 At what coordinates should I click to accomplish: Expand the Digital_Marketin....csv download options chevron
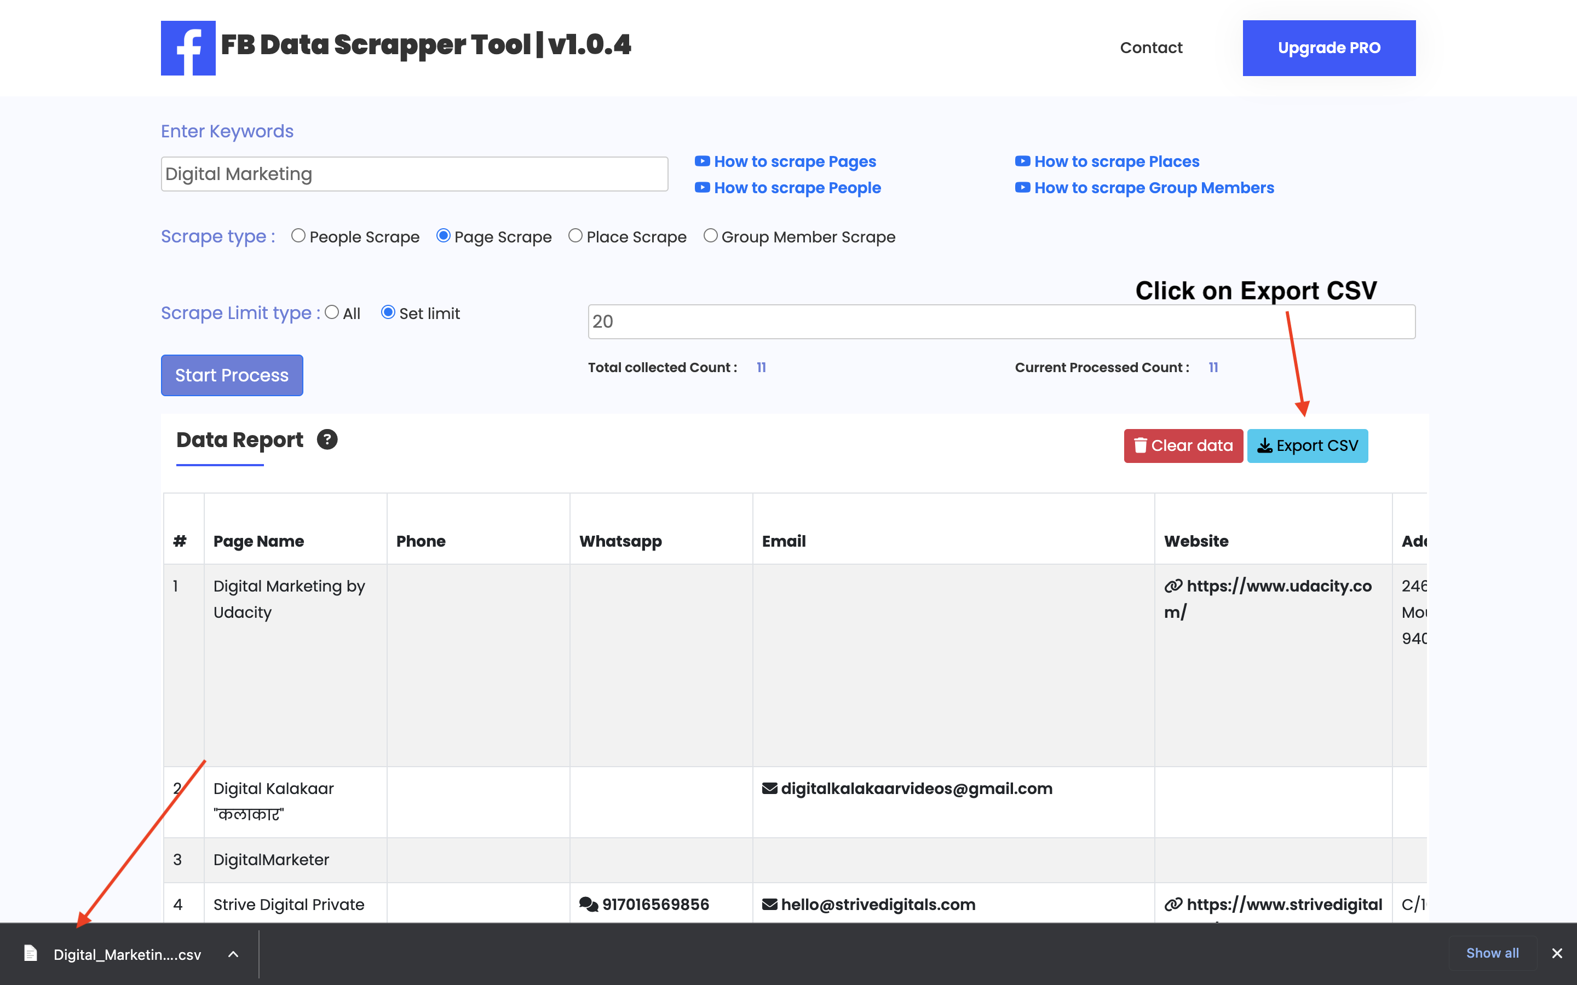tap(233, 954)
